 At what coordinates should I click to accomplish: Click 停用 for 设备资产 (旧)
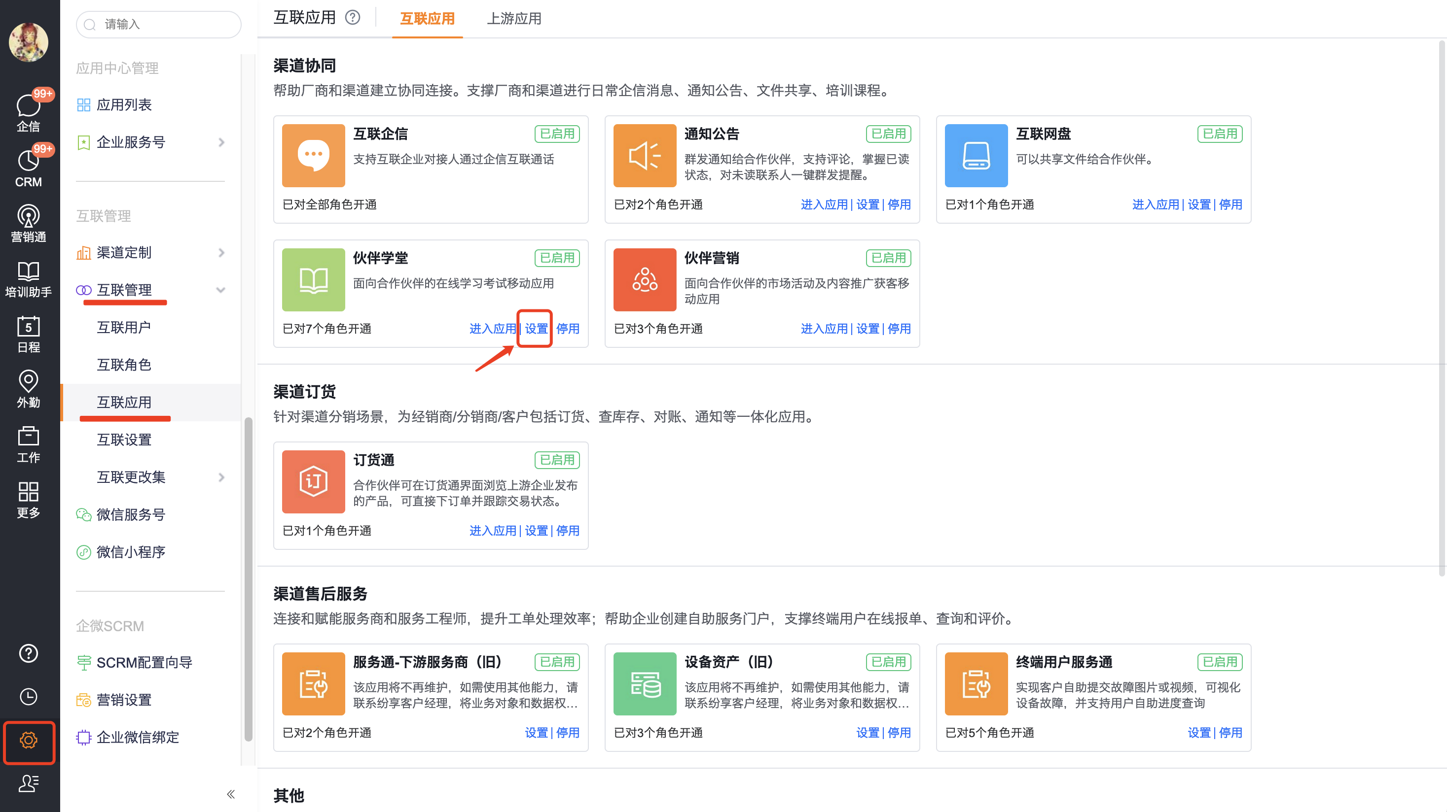tap(899, 732)
